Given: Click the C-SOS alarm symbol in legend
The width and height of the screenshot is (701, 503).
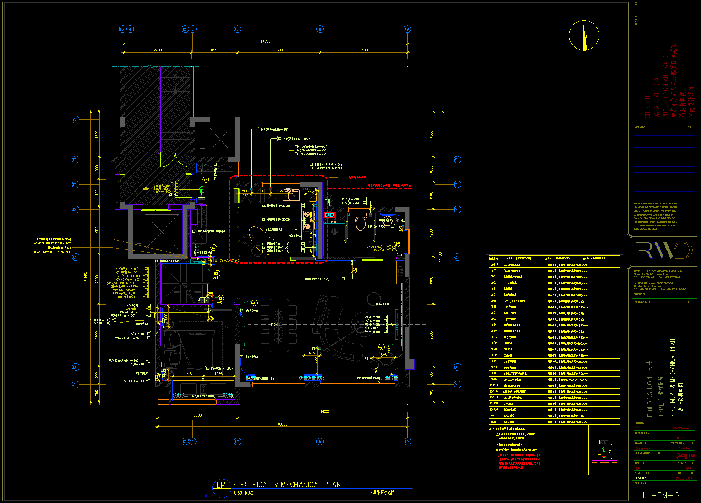Looking at the screenshot, I should tap(494, 398).
